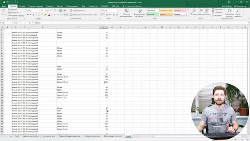
Task: Open cell Format (Формат) menu
Action: point(207,12)
